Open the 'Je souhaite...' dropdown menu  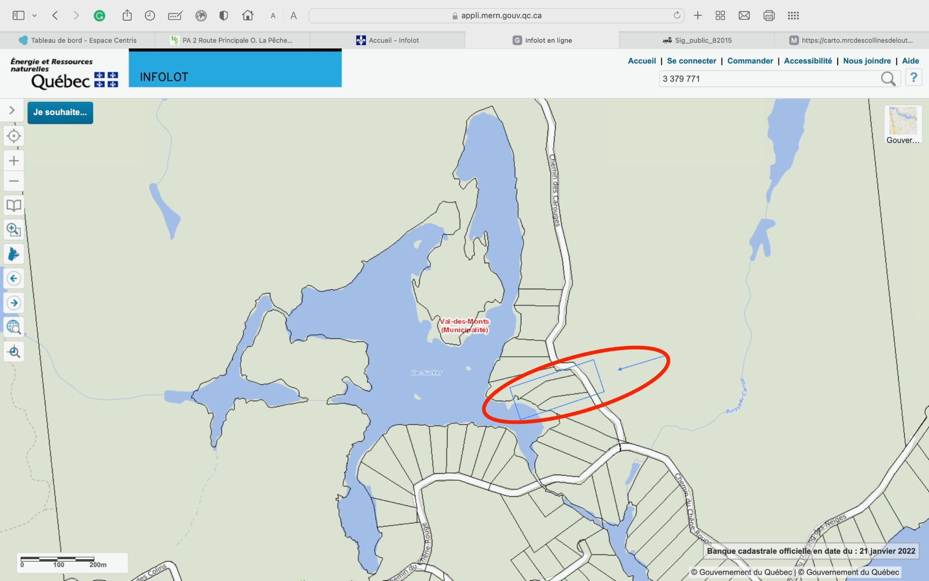(x=60, y=112)
